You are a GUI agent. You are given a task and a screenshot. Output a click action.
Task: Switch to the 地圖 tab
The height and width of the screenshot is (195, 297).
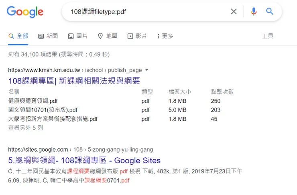point(108,36)
